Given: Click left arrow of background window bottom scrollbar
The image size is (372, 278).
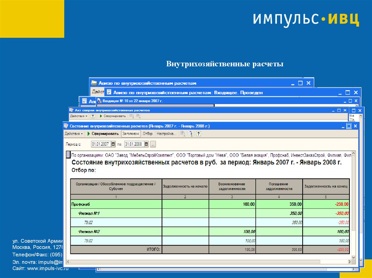Looking at the screenshot, I should (x=99, y=269).
